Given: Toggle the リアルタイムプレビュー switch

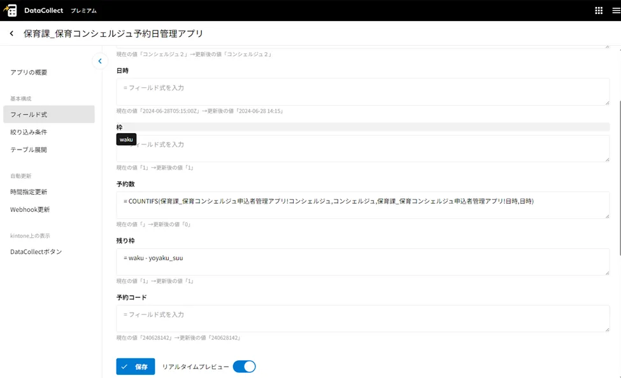Looking at the screenshot, I should click(244, 367).
